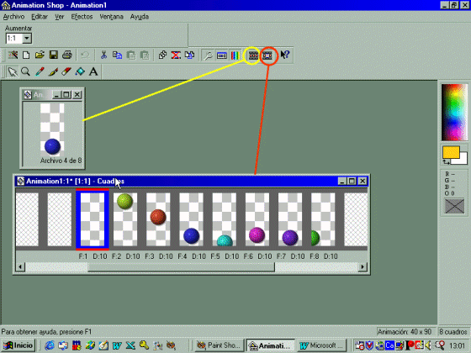This screenshot has width=471, height=353.
Task: Activate the Zoom magnifier tool
Action: pos(26,71)
